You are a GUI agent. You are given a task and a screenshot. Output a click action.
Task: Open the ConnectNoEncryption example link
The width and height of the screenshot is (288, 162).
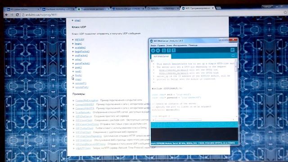pos(87,100)
